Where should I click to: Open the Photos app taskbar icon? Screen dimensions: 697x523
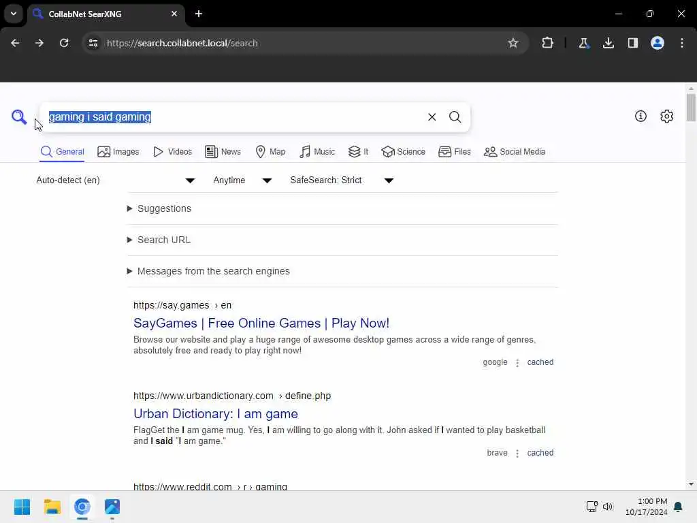(x=112, y=507)
